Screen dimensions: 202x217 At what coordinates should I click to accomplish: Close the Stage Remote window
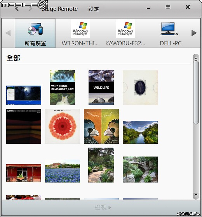[188, 7]
